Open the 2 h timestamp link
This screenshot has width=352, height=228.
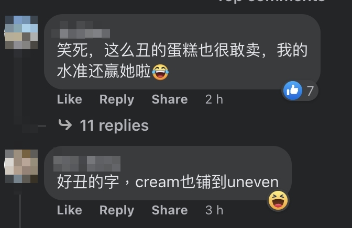(214, 99)
